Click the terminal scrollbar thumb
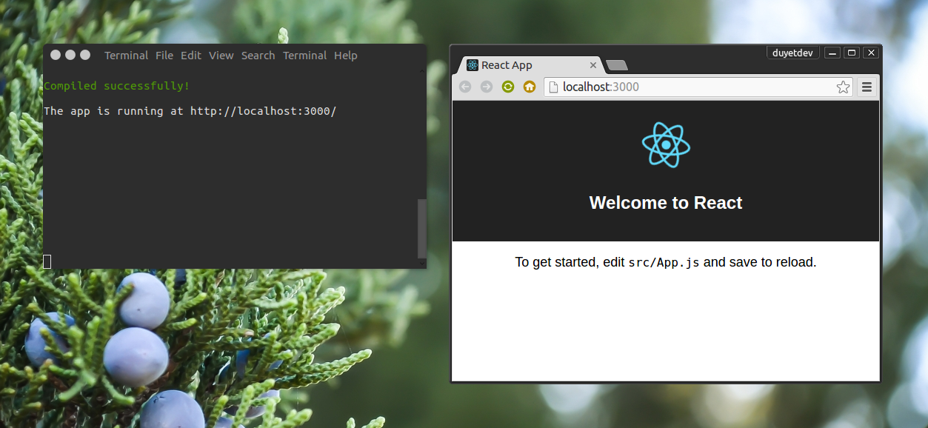The height and width of the screenshot is (428, 928). pyautogui.click(x=422, y=228)
